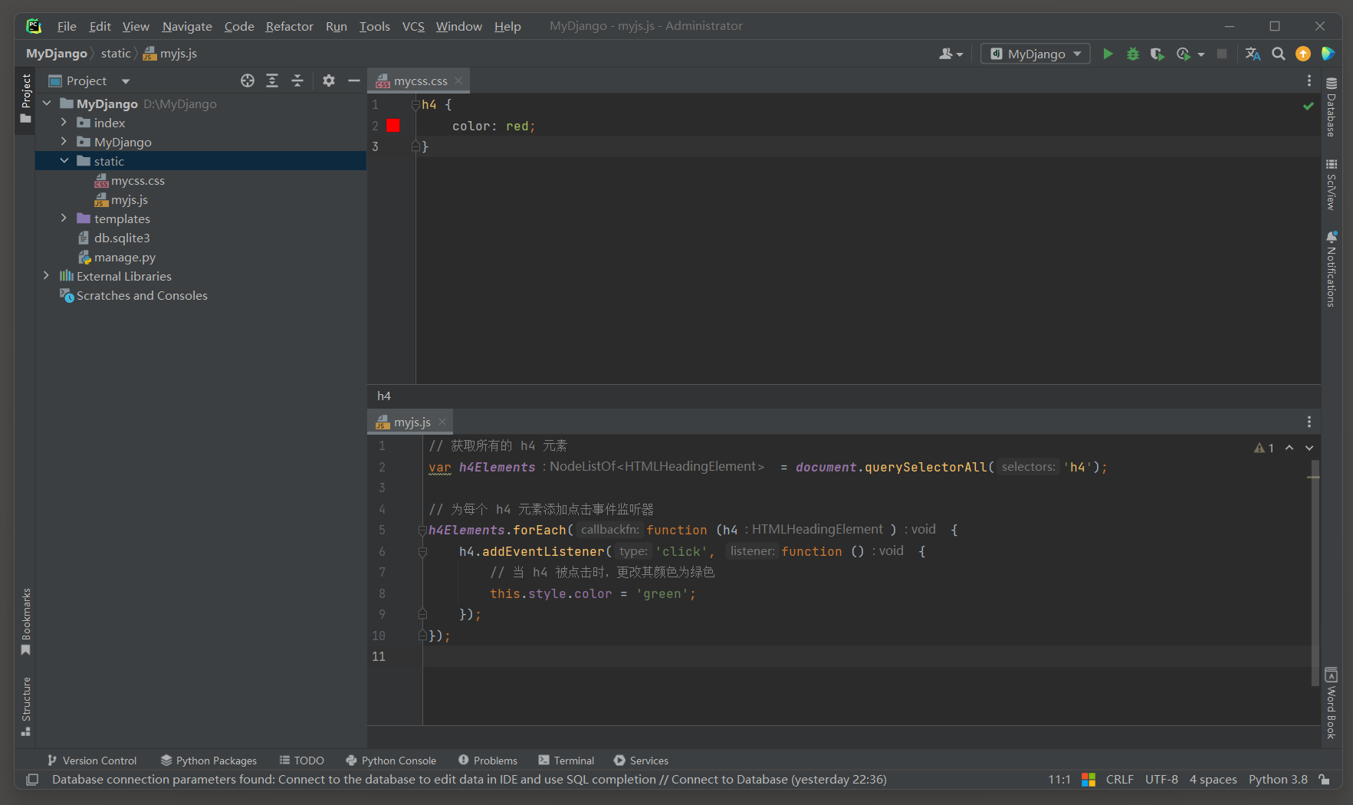Hide the Project tool window
The image size is (1353, 805).
click(x=353, y=80)
